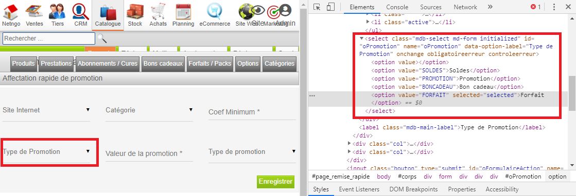Switch to Event Listeners pane tab
The width and height of the screenshot is (576, 196).
pos(359,189)
